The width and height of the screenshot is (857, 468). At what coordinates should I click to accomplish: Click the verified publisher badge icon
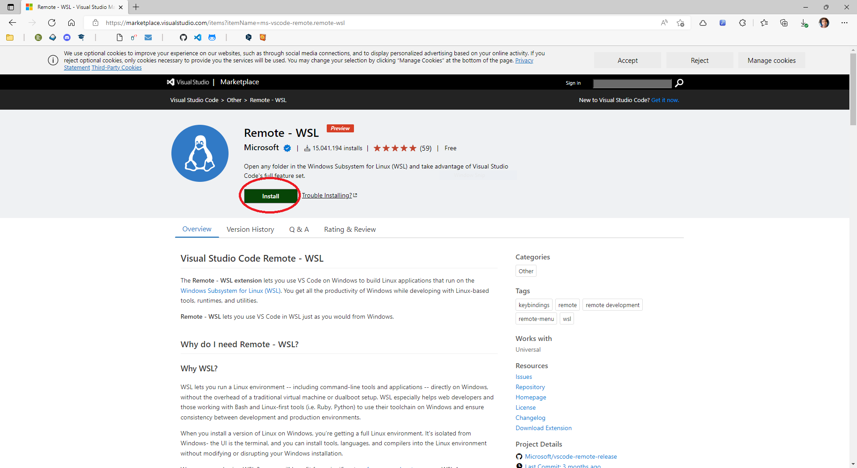(287, 148)
